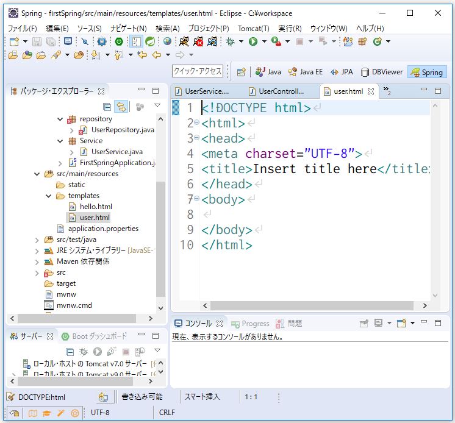Screen dimensions: 455x423
Task: Close the user.html editor tab
Action: click(x=371, y=91)
